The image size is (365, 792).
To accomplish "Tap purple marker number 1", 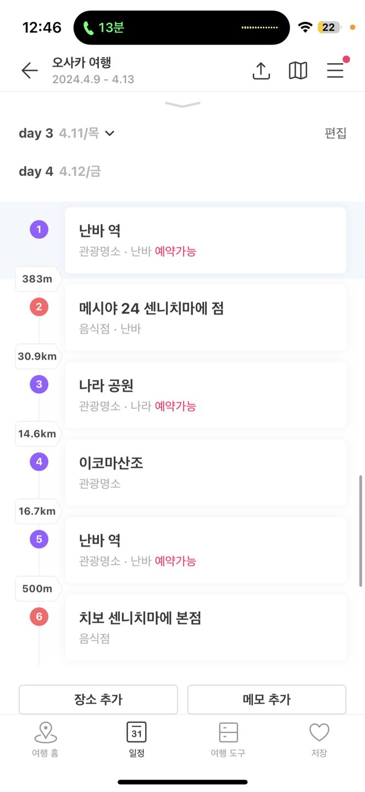I will click(39, 229).
